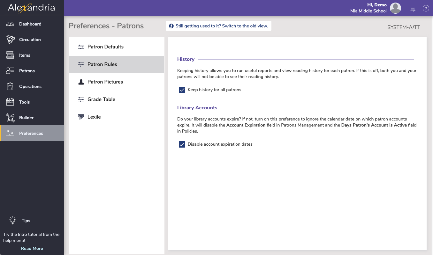This screenshot has width=433, height=255.
Task: Open the Demo user profile avatar
Action: pos(395,8)
